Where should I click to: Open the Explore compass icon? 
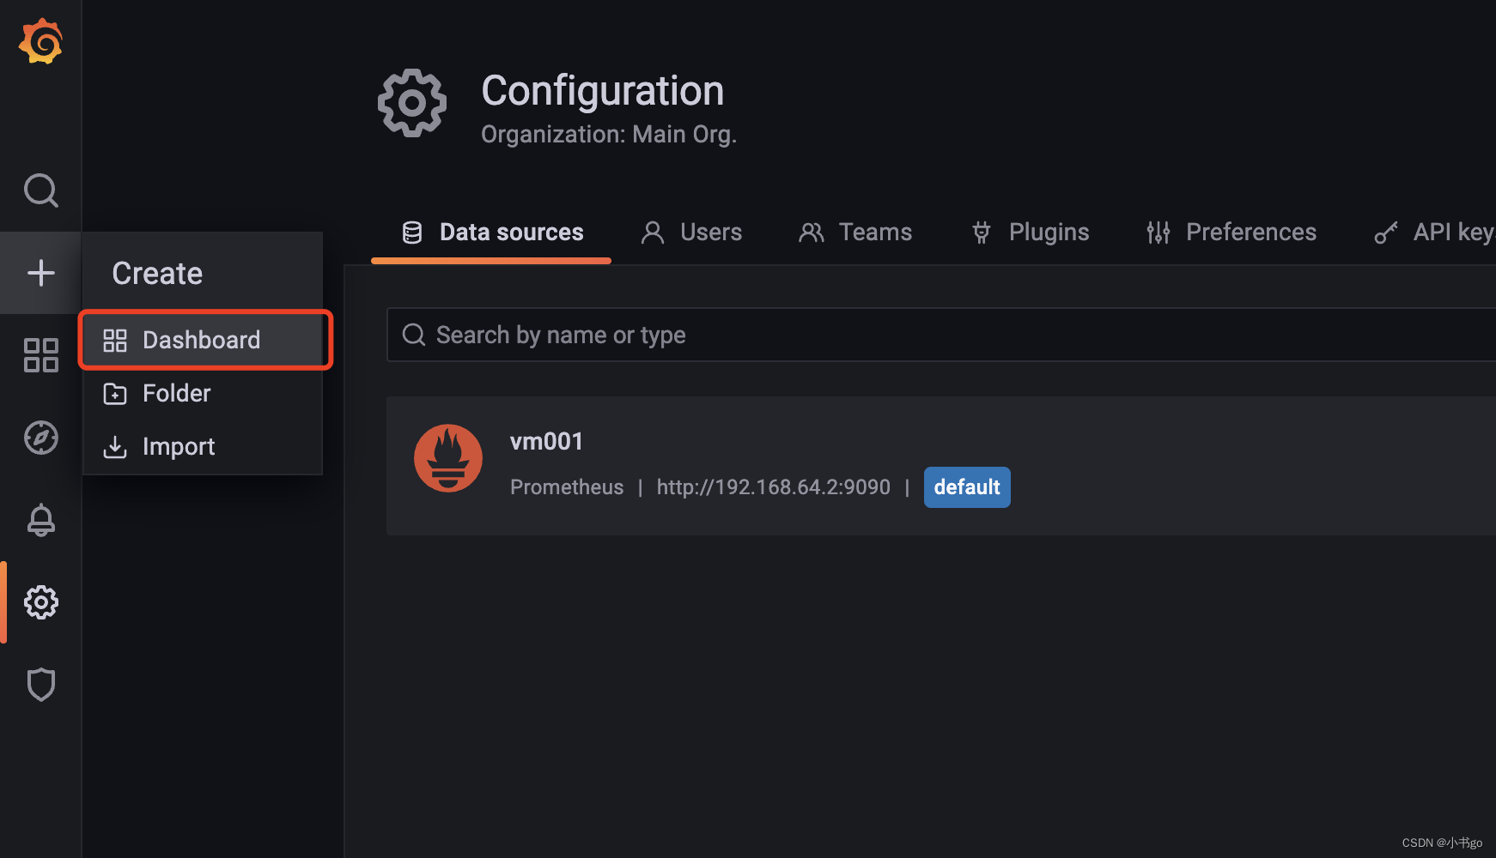pyautogui.click(x=40, y=438)
